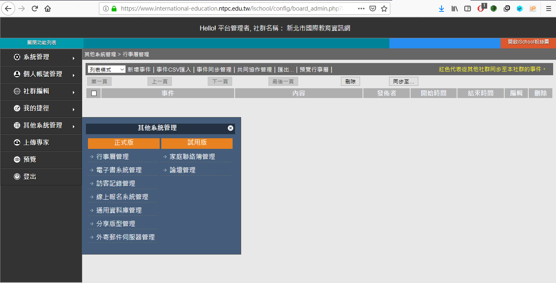The image size is (556, 283).
Task: Close the 其他系統管理 popup panel
Action: point(231,128)
